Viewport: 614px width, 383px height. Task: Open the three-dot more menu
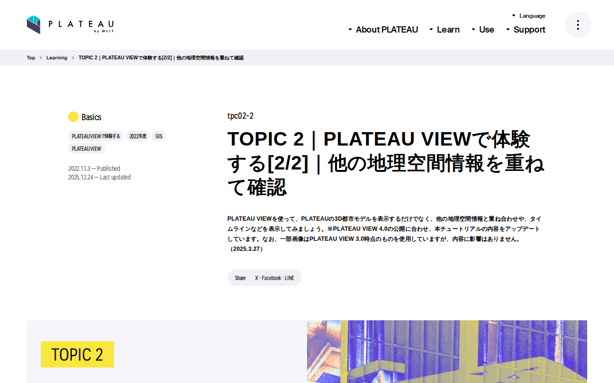578,25
